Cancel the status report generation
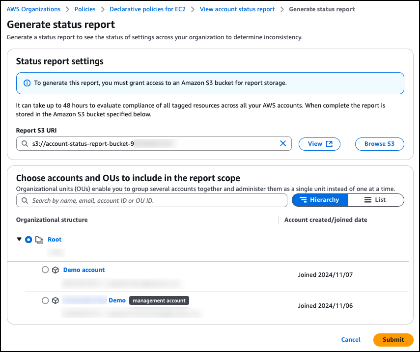Screen dimensions: 420x352 (351, 339)
